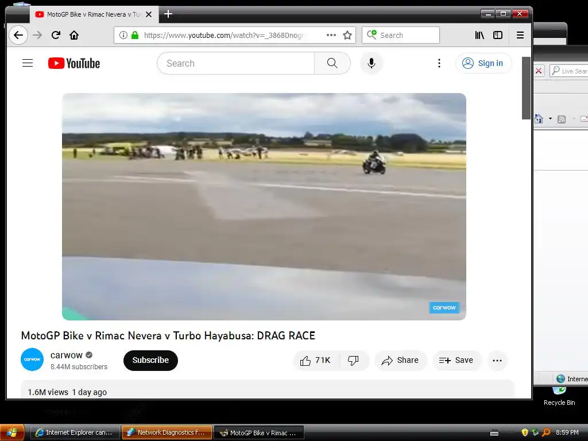The image size is (588, 441).
Task: Open the Windows Start button
Action: [13, 433]
